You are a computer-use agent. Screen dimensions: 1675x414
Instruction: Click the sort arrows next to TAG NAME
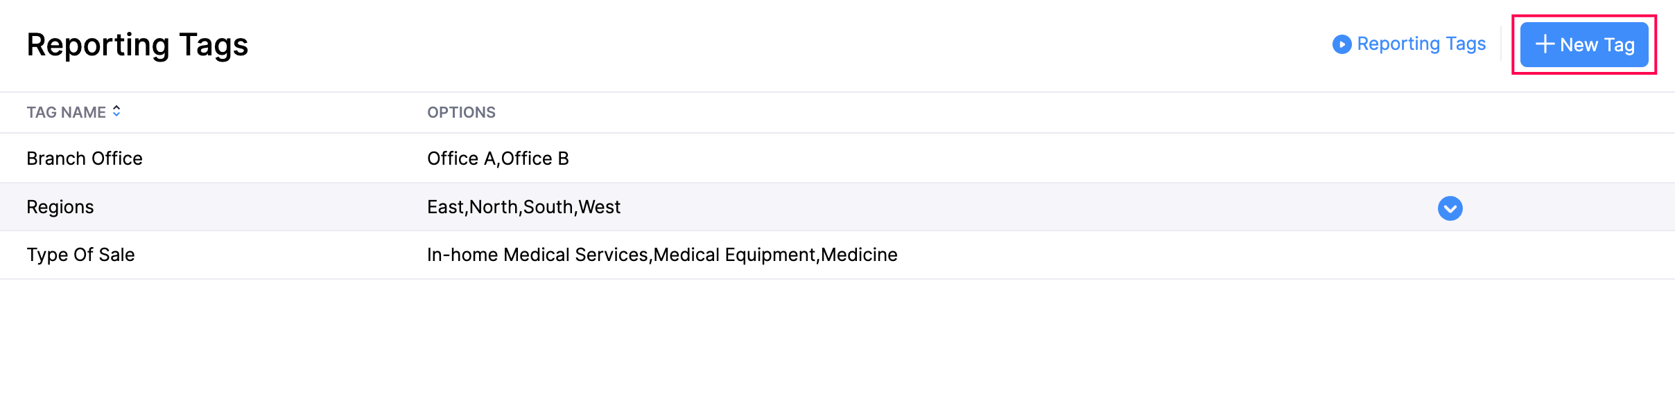tap(116, 111)
